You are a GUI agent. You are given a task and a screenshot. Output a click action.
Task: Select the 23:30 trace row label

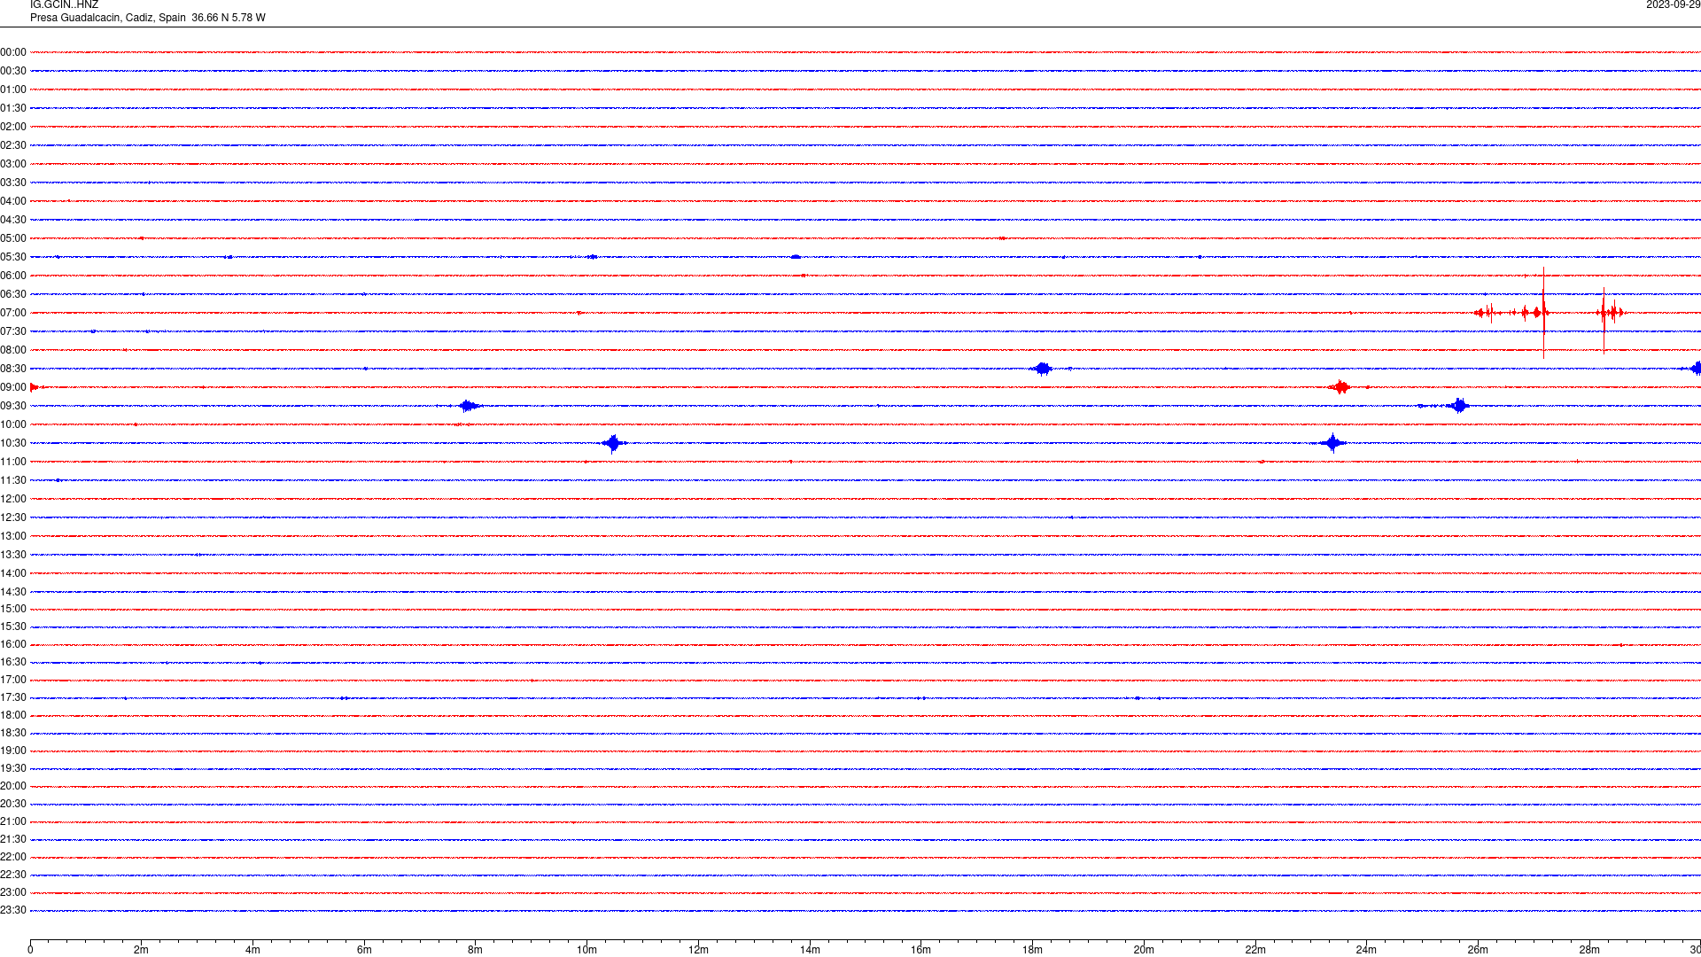[x=13, y=910]
